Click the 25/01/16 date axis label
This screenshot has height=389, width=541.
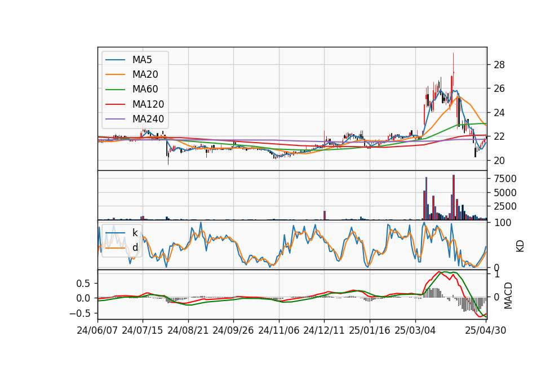(370, 330)
